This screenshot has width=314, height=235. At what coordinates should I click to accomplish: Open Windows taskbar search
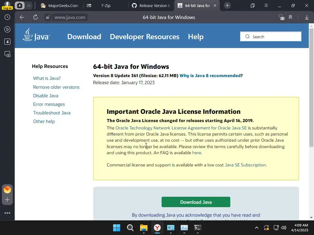[x=130, y=228]
